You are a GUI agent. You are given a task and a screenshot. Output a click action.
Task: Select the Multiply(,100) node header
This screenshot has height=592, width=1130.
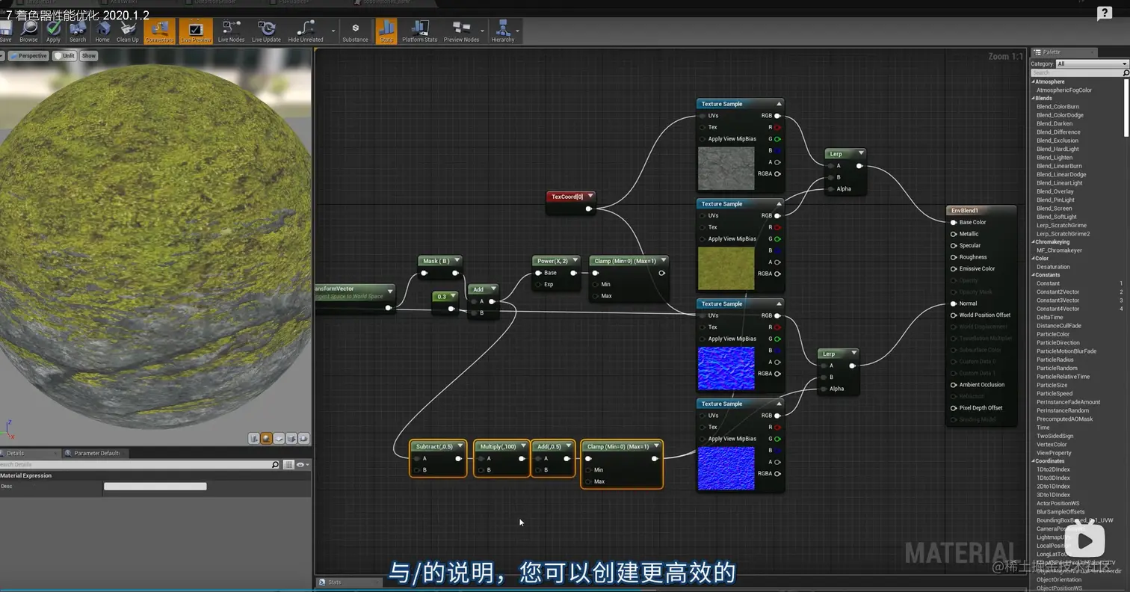point(501,447)
